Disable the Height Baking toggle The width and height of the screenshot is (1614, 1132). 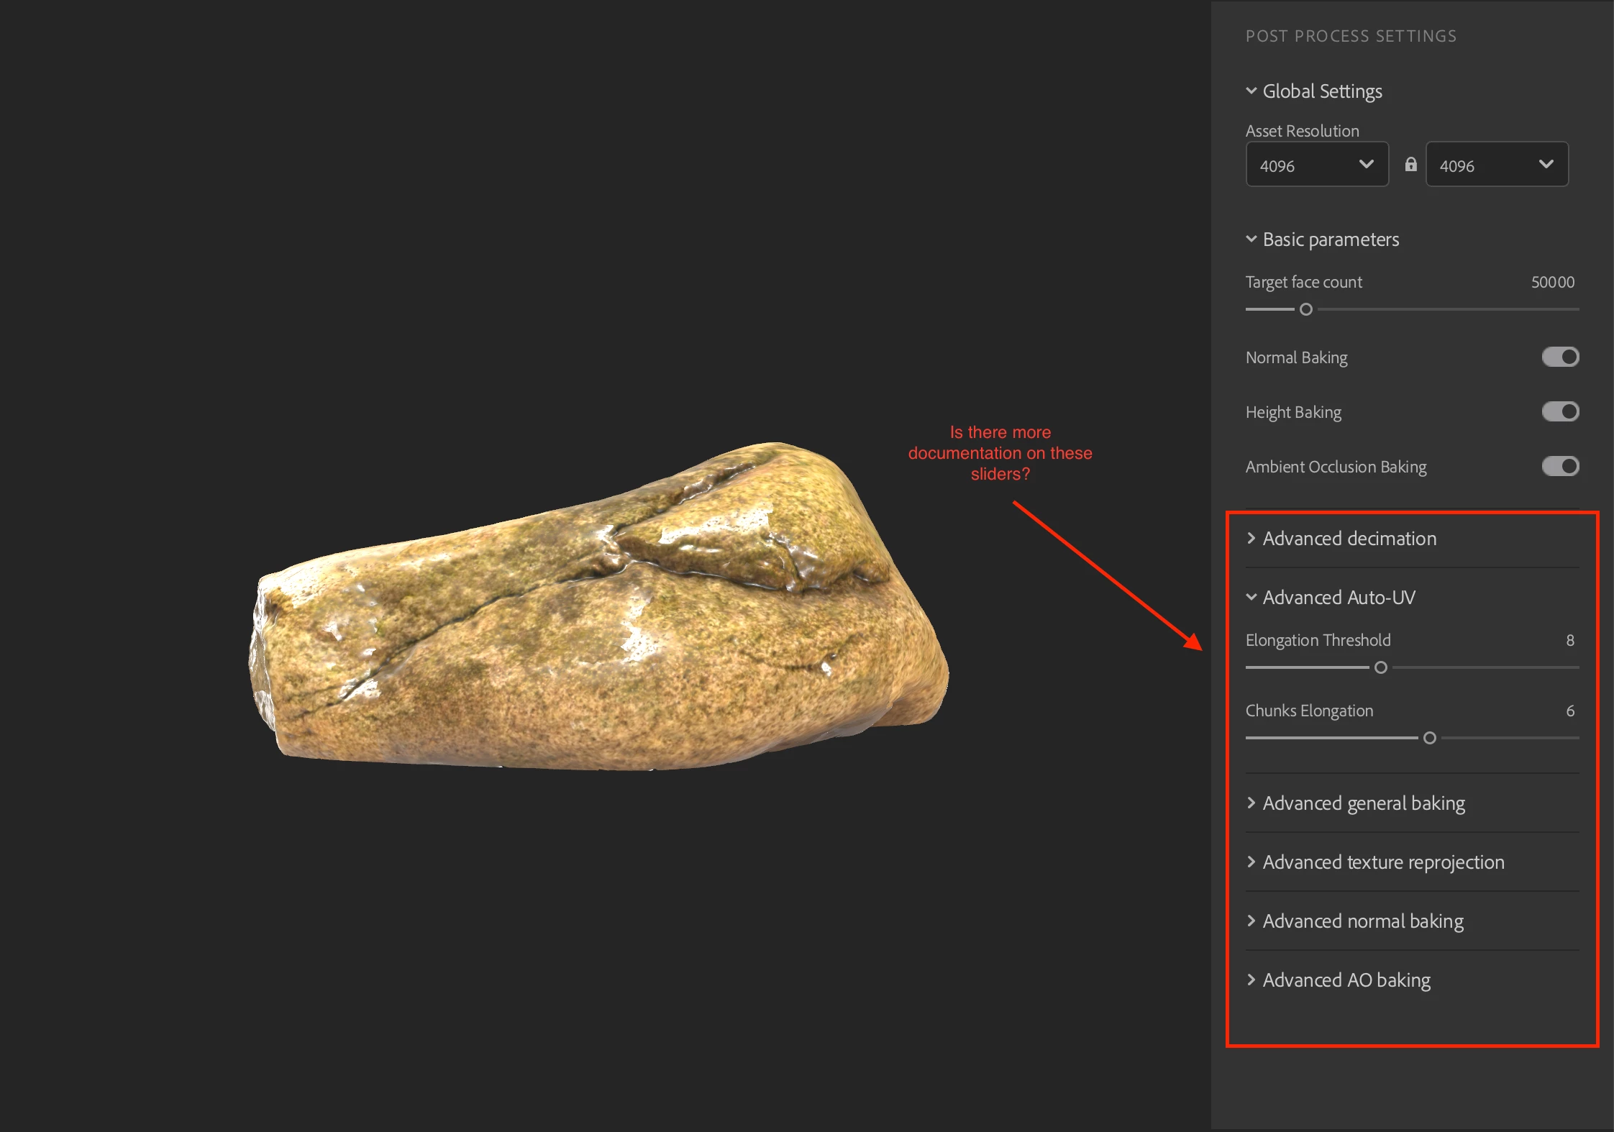(x=1560, y=411)
